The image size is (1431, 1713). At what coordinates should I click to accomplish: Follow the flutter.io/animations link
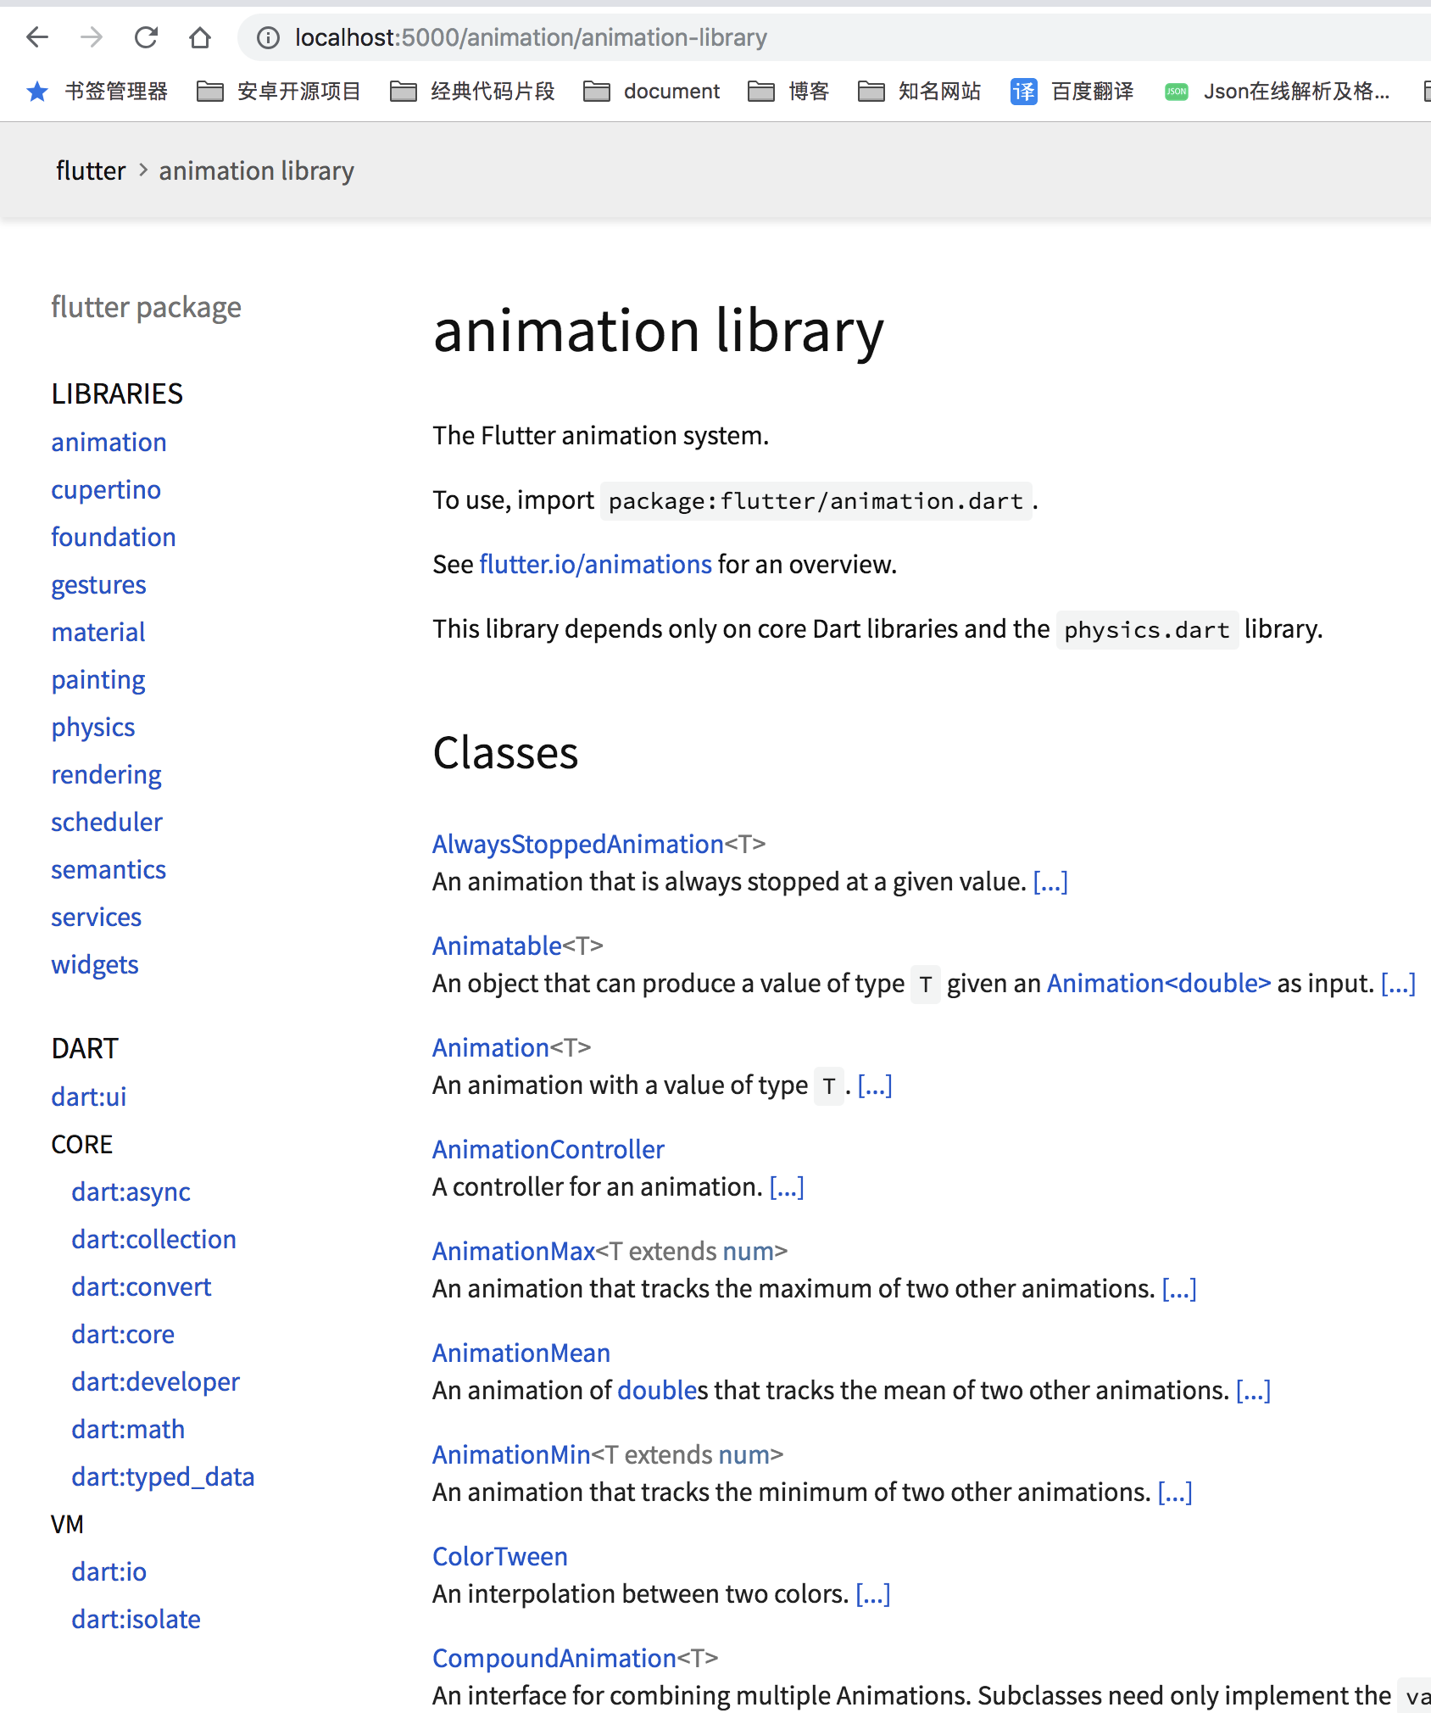(x=595, y=564)
